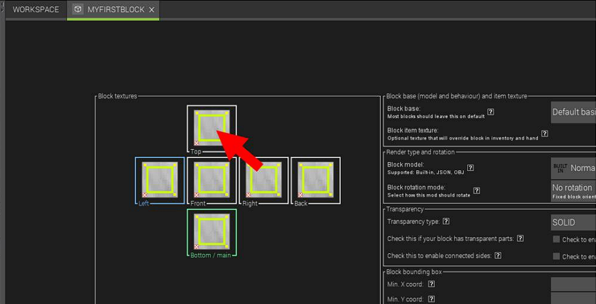
Task: Close the MYFIRSTBLOCK tab
Action: pyautogui.click(x=151, y=10)
